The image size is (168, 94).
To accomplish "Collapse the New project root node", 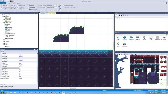I will pos(1,15).
